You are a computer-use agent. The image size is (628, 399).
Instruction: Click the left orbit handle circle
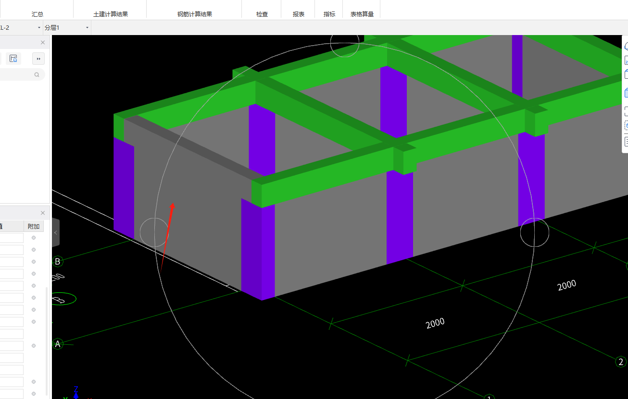click(x=154, y=232)
